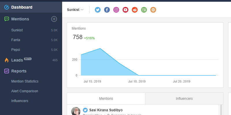Filter by Facebook source icon

click(107, 10)
